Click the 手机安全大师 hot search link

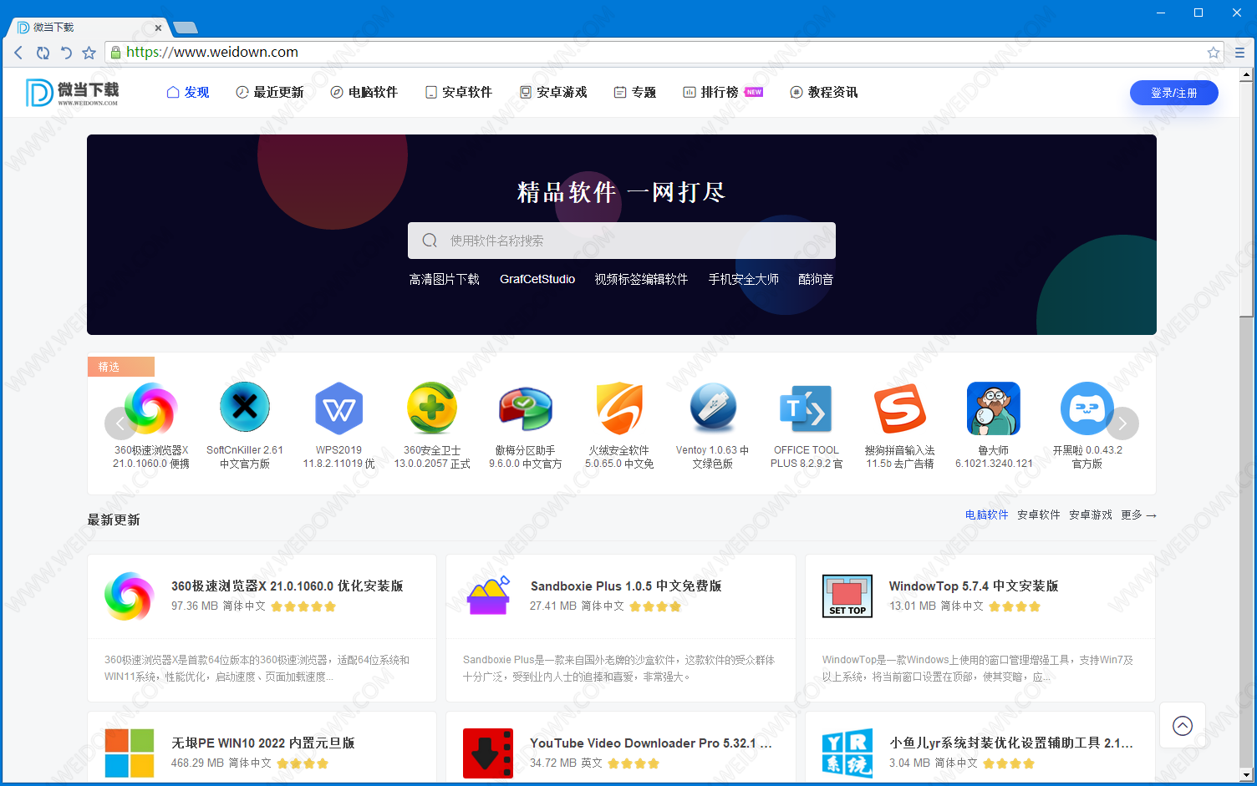744,279
